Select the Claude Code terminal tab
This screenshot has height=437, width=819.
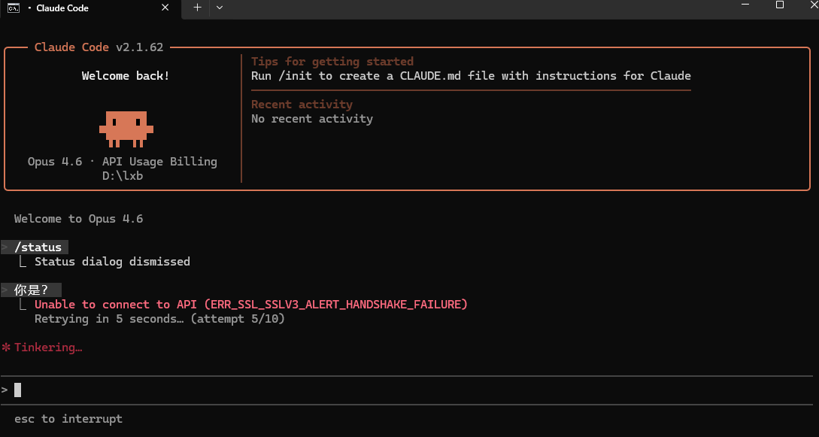(x=92, y=8)
